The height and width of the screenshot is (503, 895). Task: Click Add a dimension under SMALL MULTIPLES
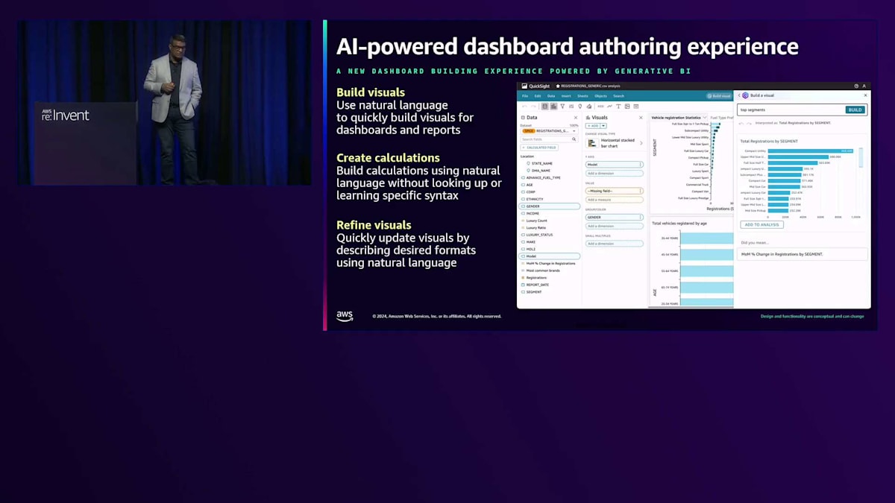614,244
